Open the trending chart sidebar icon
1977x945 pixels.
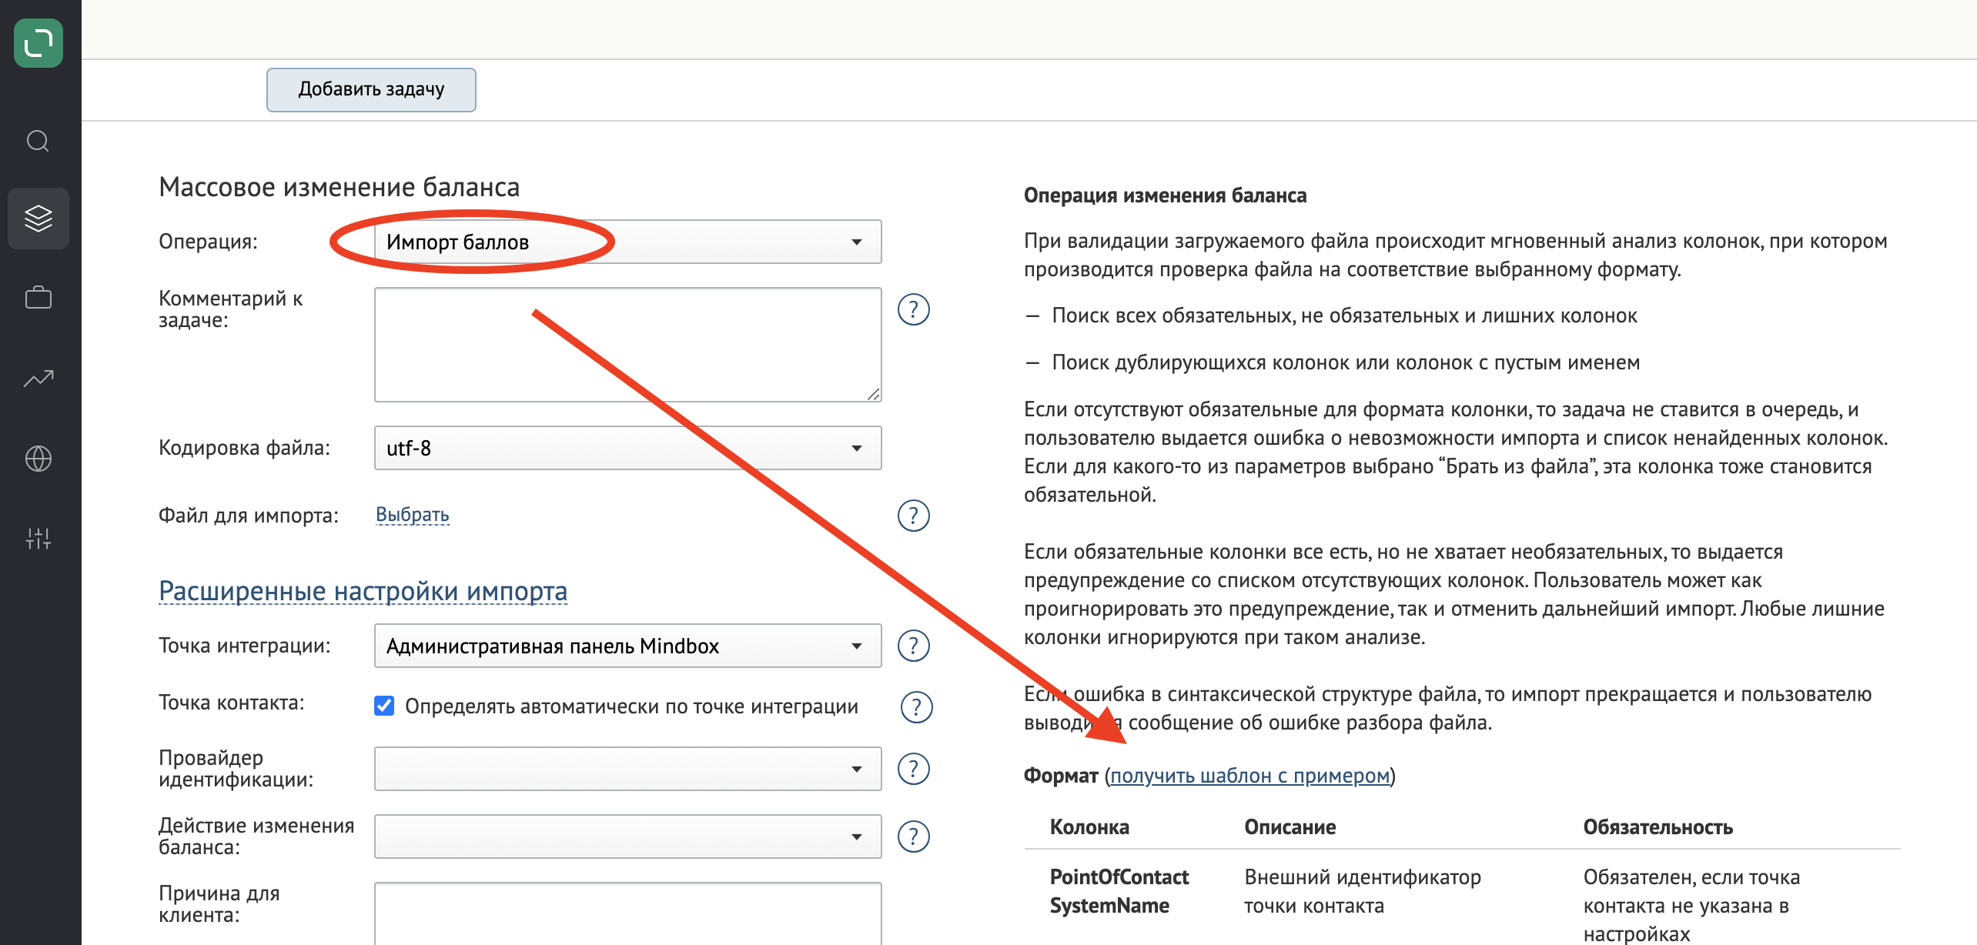click(38, 378)
